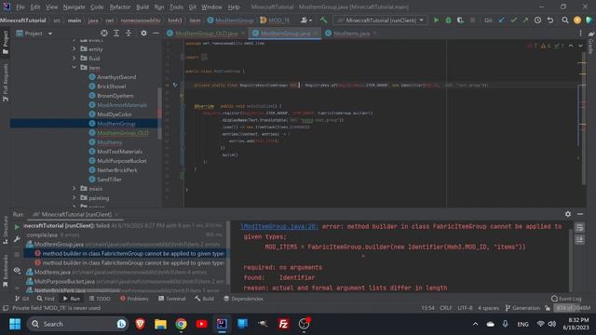The image size is (596, 335).
Task: Open Windows Start menu
Action: tap(15, 324)
